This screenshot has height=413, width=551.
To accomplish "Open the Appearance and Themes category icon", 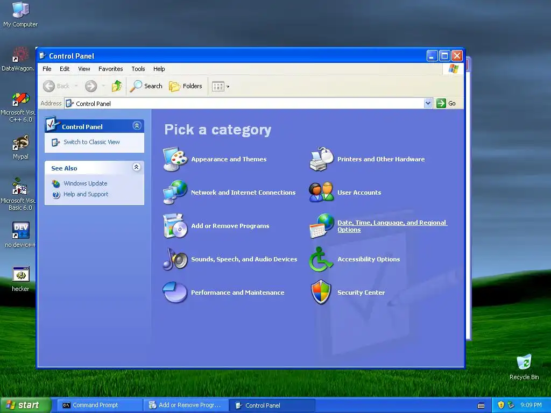I will click(175, 159).
